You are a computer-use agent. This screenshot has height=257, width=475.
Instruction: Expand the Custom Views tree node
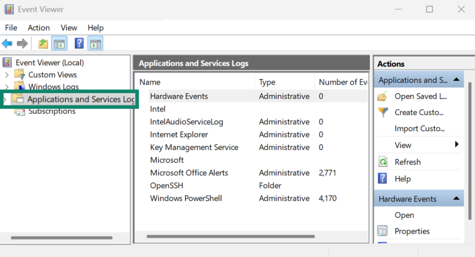(6, 75)
